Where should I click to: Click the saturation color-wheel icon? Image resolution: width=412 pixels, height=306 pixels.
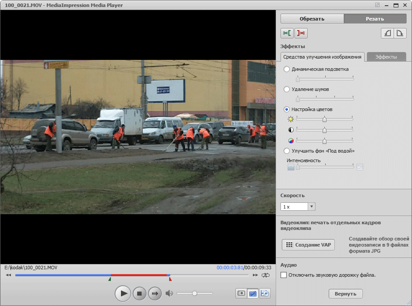[291, 141]
